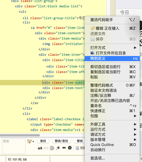Select 验证本文档语法 menu item
Viewport: 142px width, 162px height.
tap(112, 91)
